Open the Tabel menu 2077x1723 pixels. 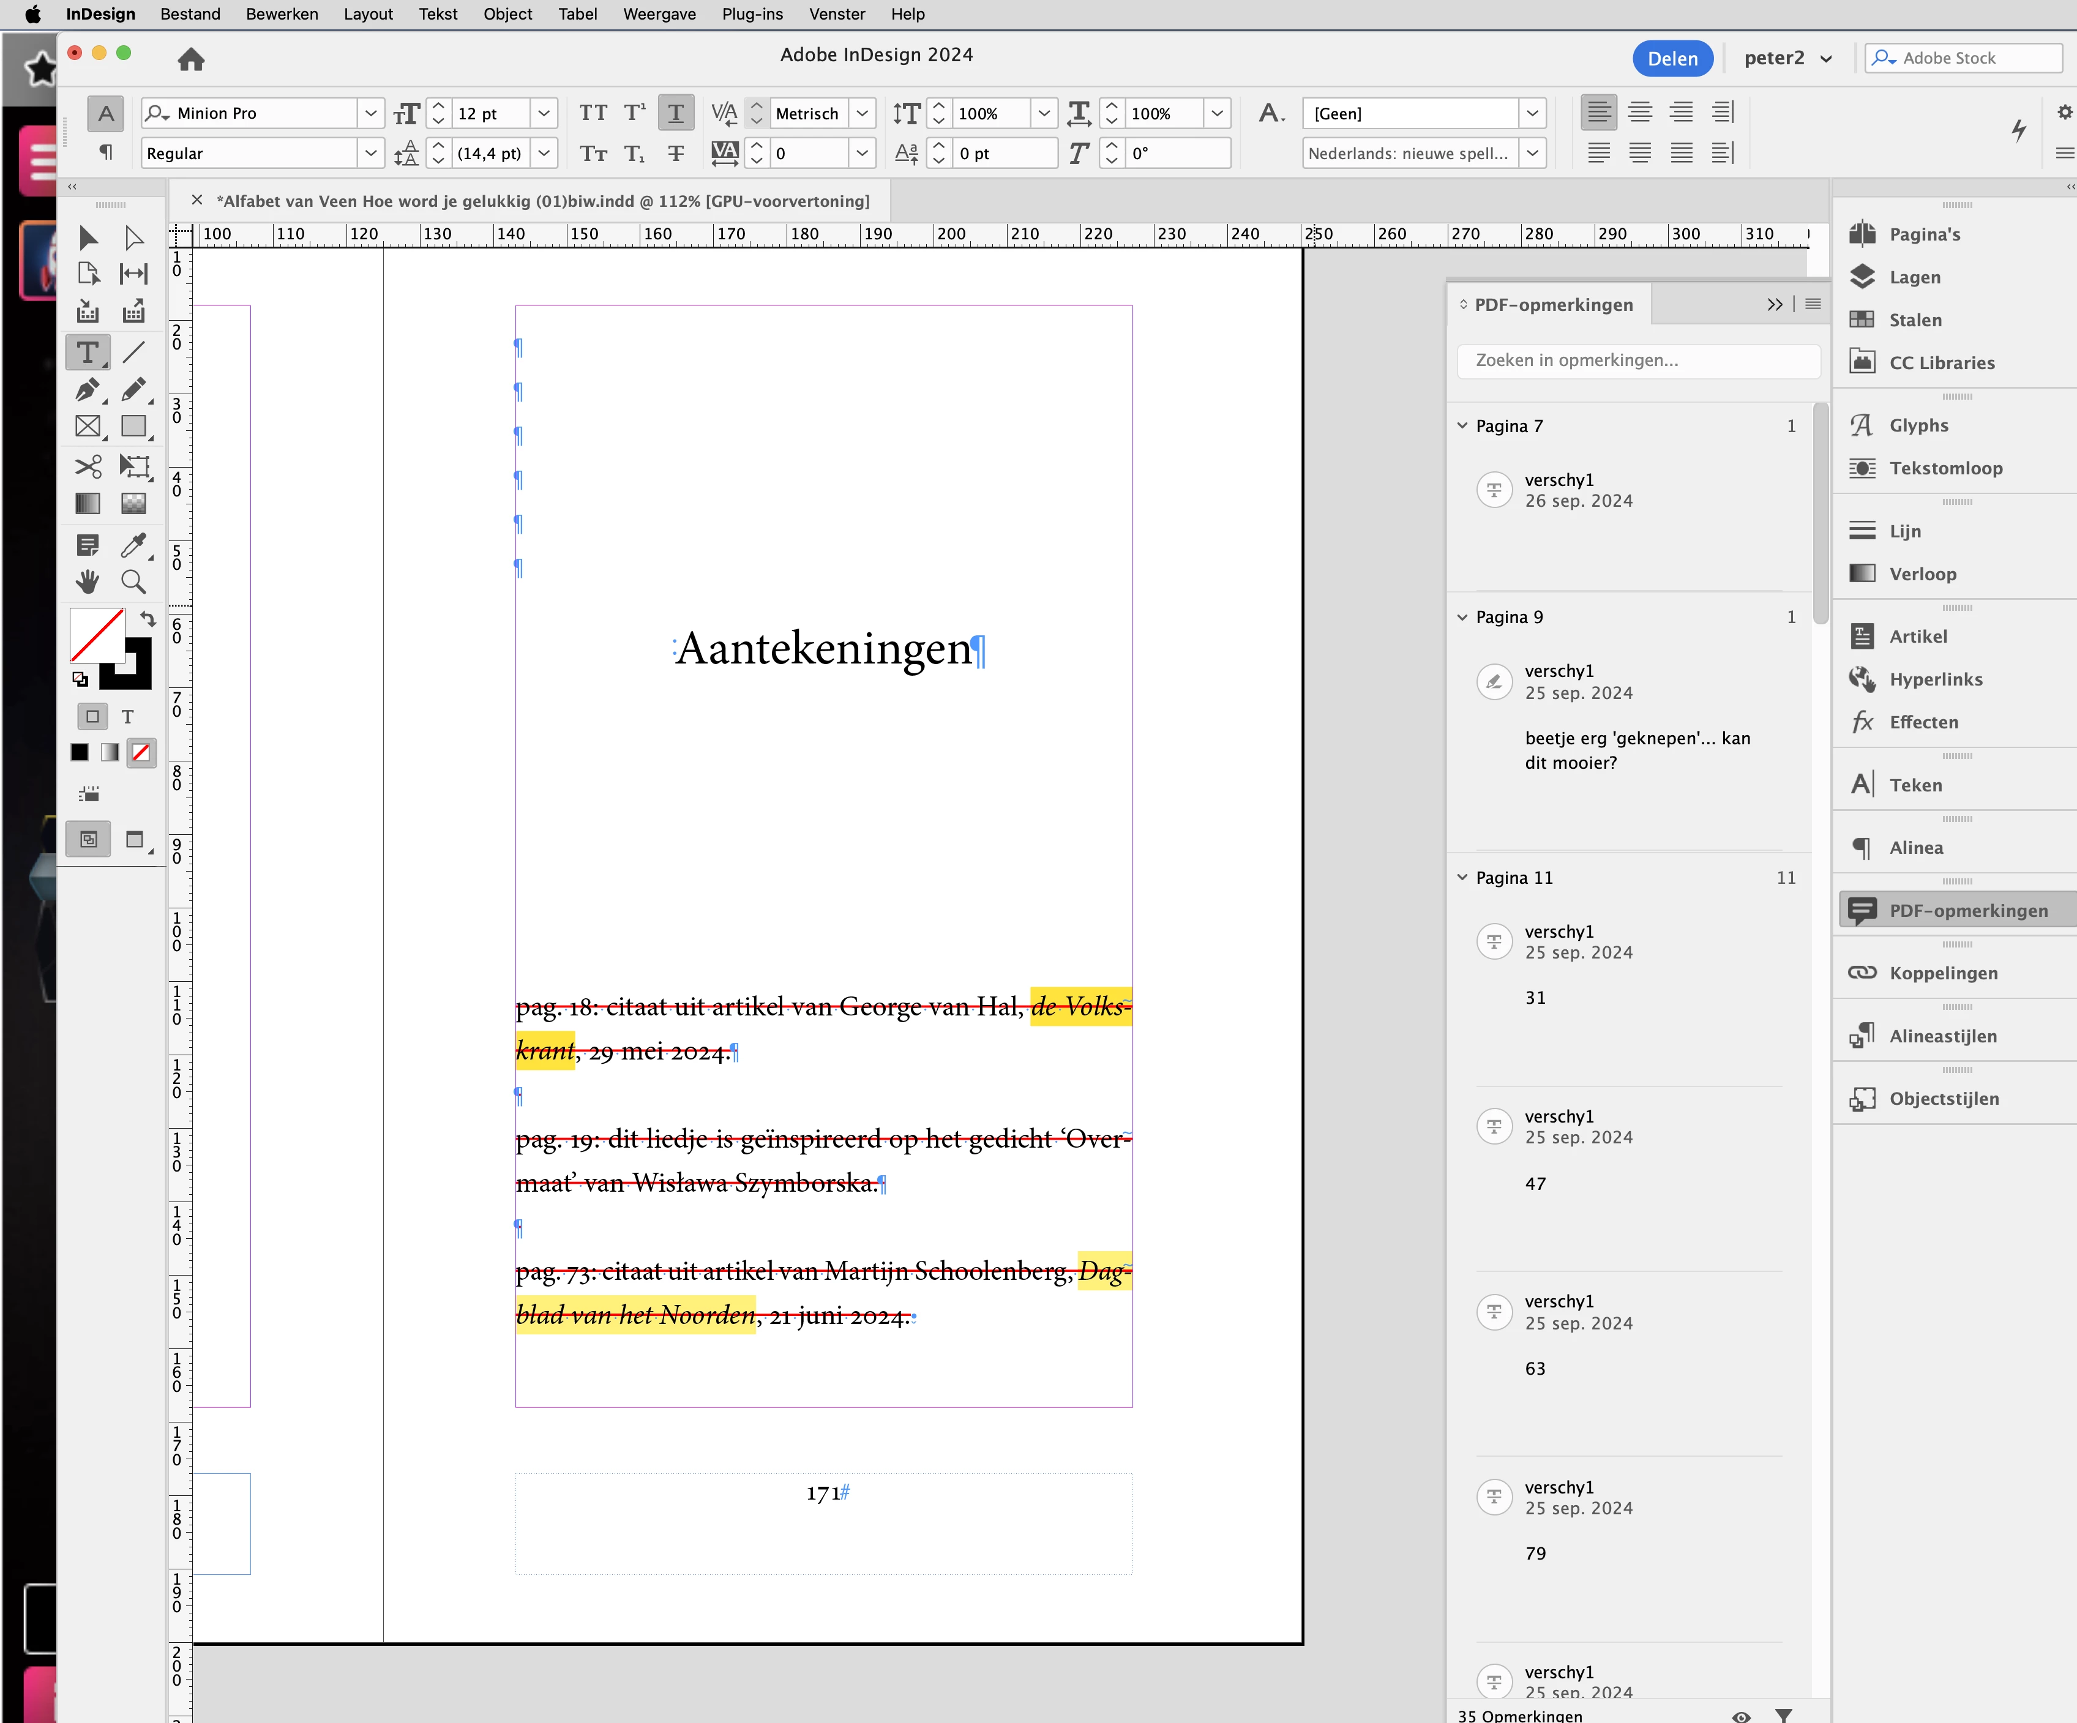click(x=577, y=14)
